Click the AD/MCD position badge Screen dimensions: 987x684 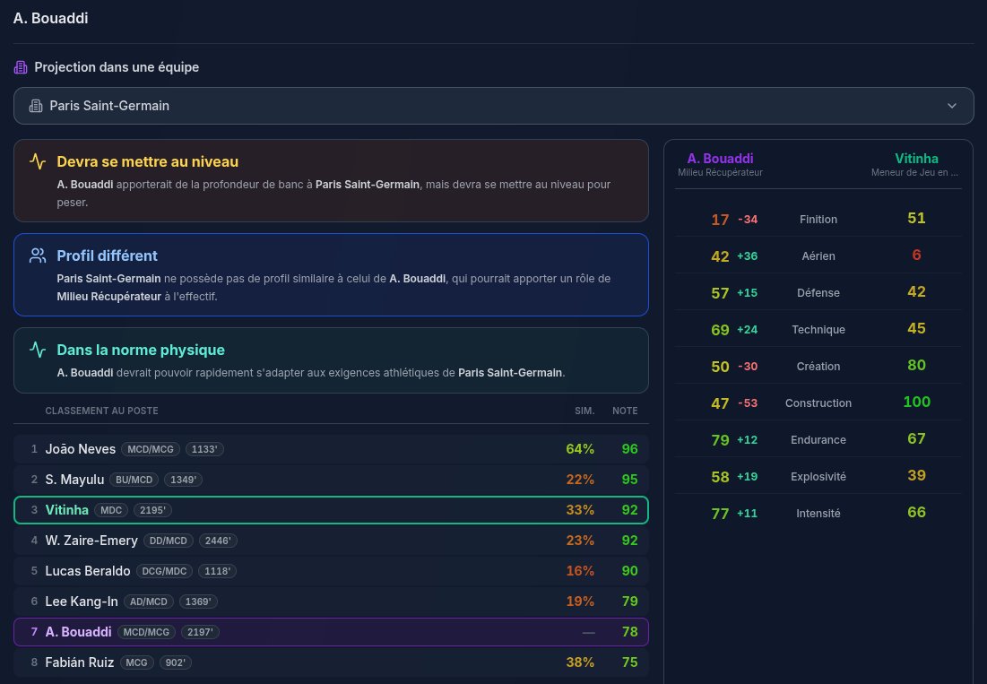tap(149, 602)
